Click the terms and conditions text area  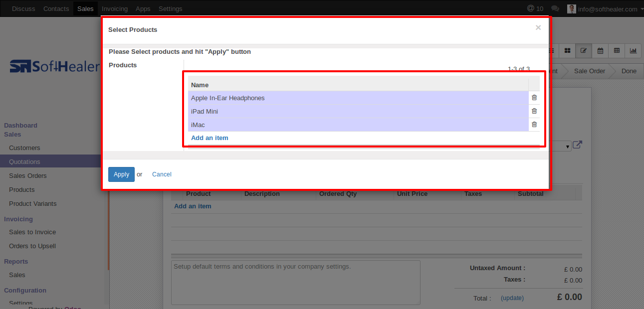(x=296, y=282)
